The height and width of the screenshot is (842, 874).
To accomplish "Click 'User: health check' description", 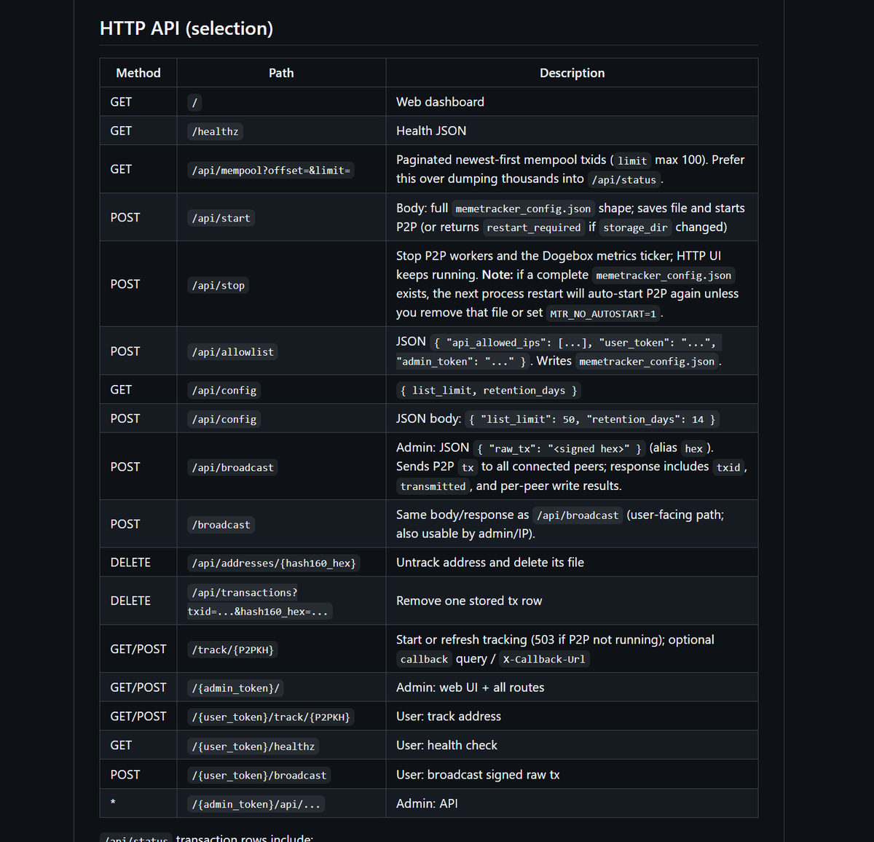I will click(x=446, y=745).
